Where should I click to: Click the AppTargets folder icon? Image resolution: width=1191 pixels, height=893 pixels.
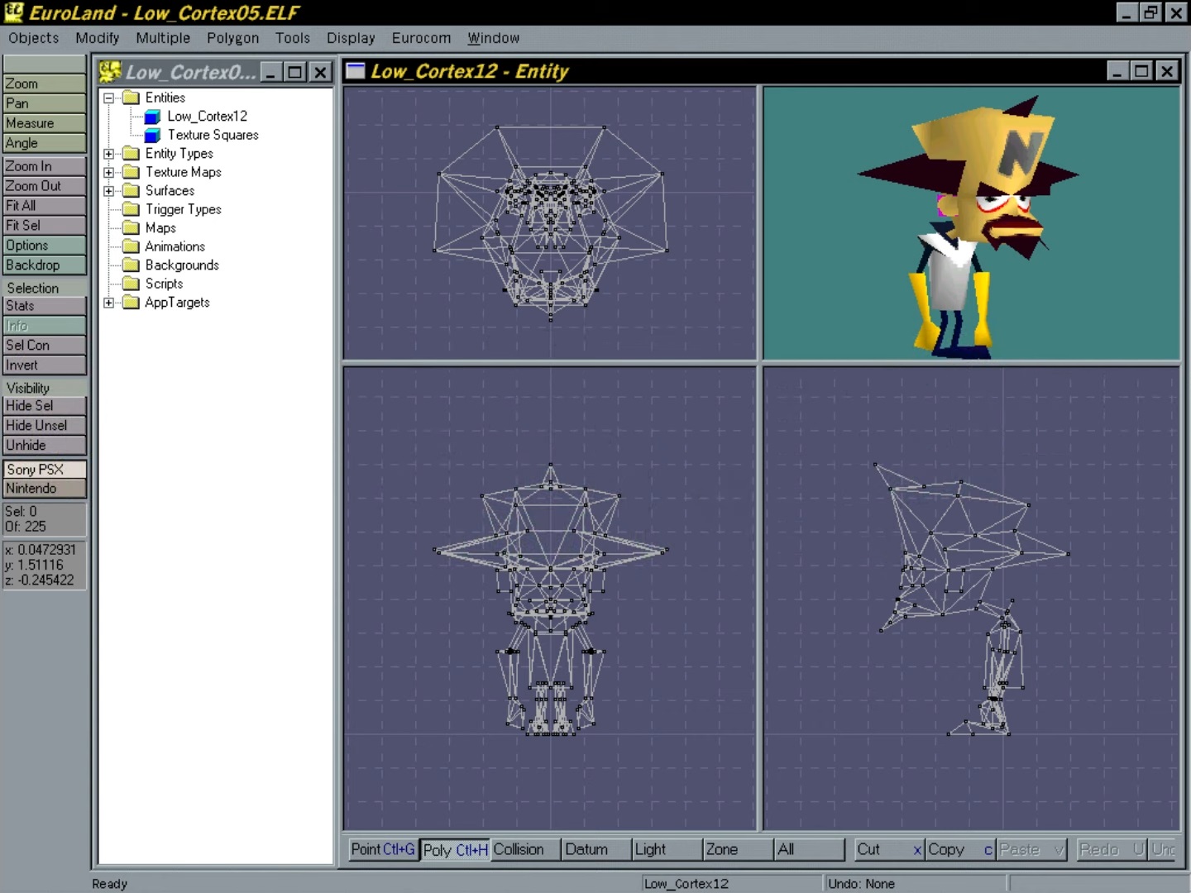click(131, 303)
